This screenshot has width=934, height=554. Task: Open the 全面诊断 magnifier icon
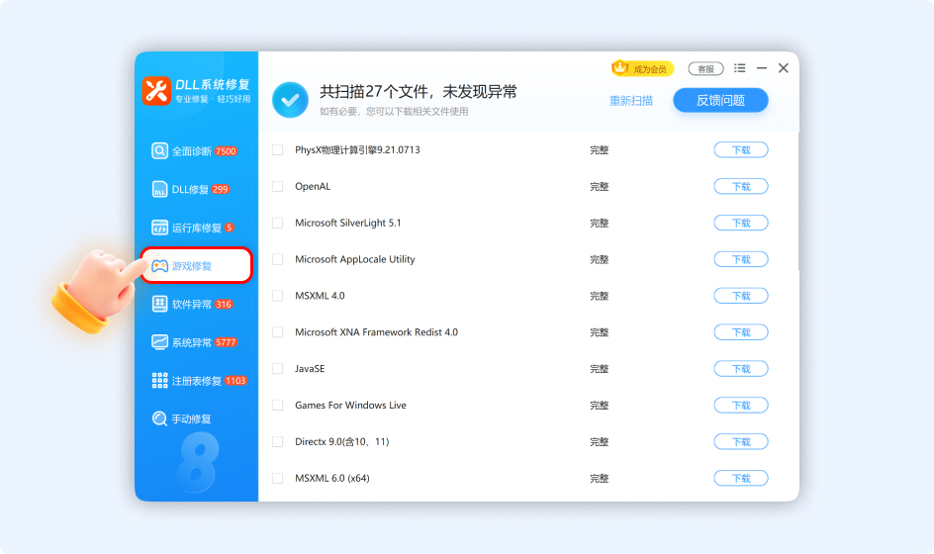coord(159,150)
